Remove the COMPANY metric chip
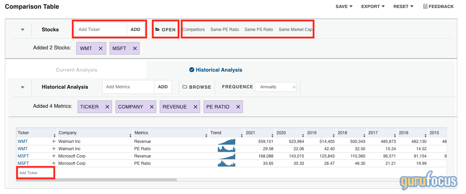The width and height of the screenshot is (466, 194). click(x=152, y=107)
